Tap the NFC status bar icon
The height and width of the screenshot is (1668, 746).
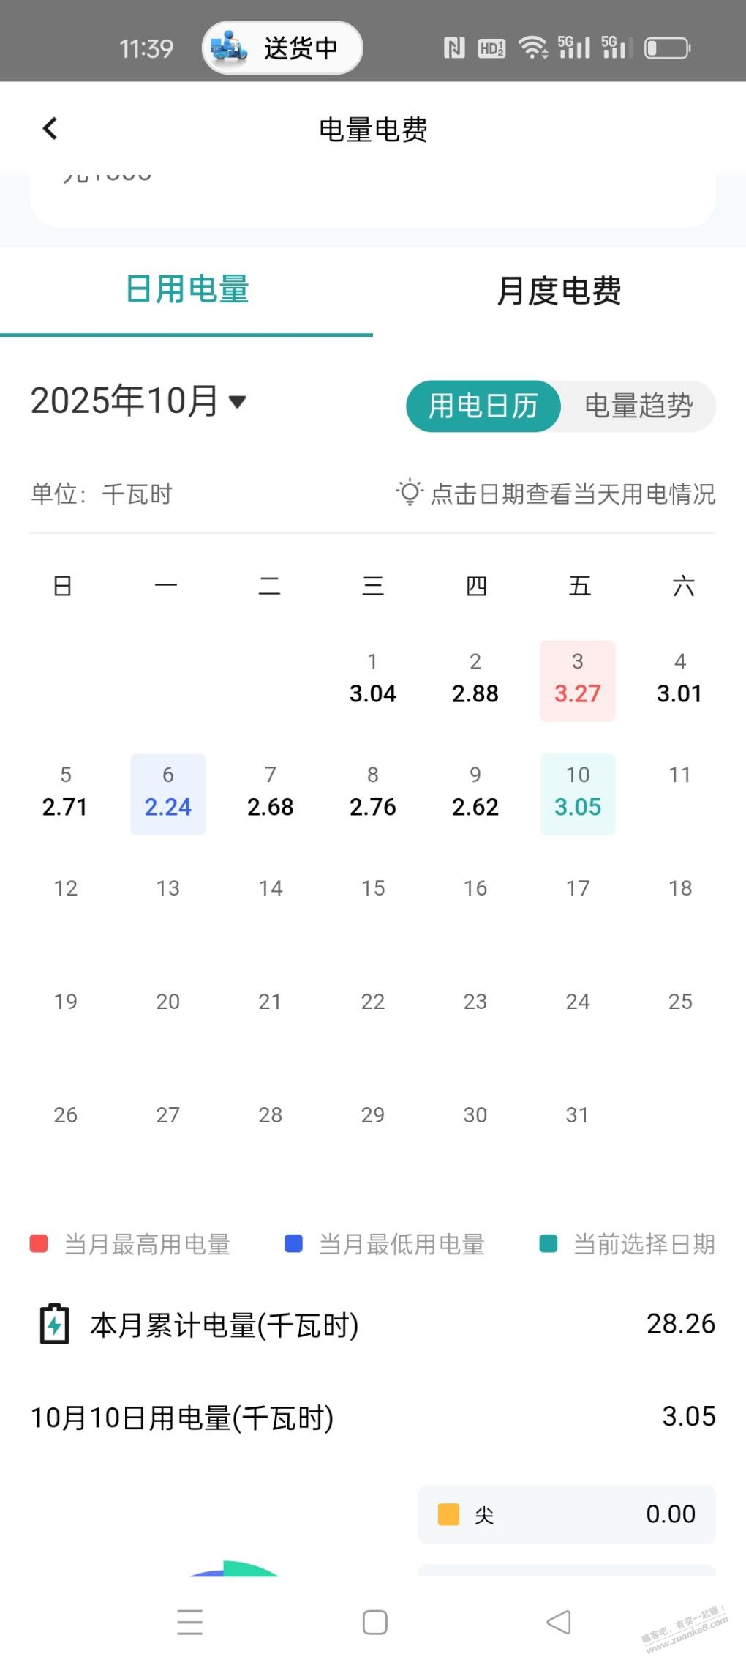(453, 48)
